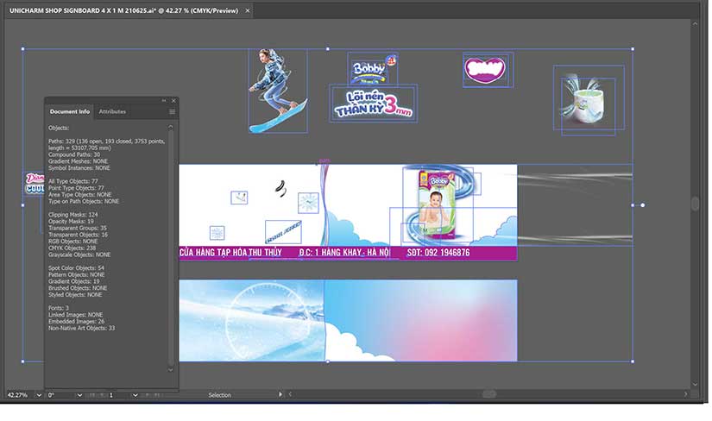Click Document Info panel scroll up arrow
712x421 pixels.
point(171,127)
